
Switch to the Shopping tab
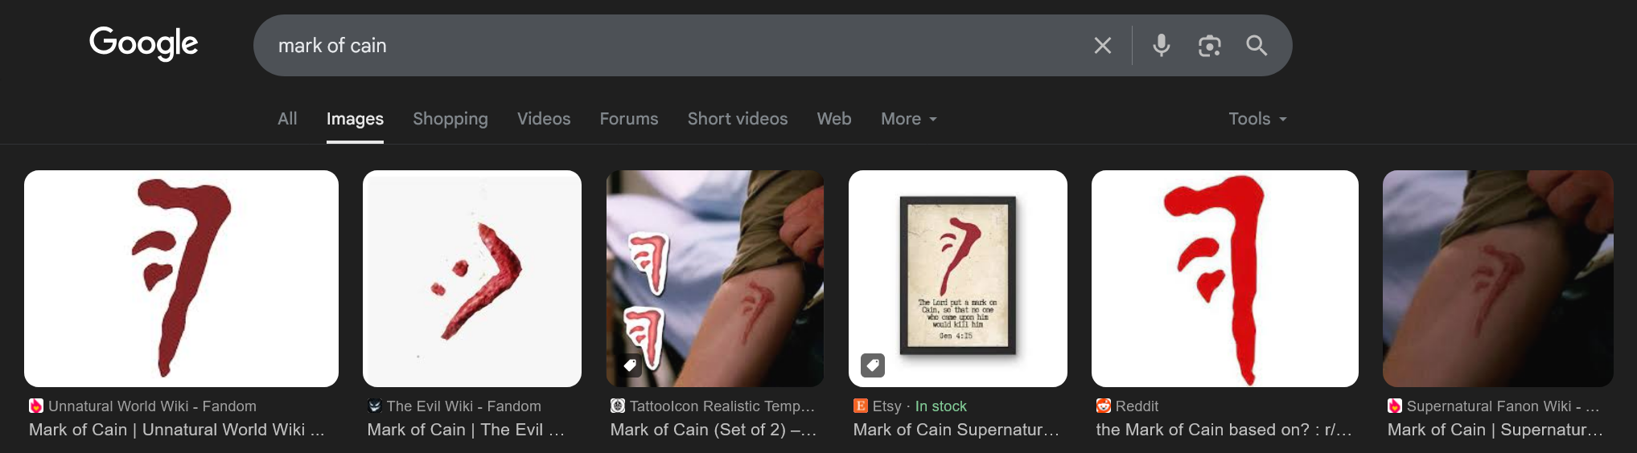pos(450,119)
